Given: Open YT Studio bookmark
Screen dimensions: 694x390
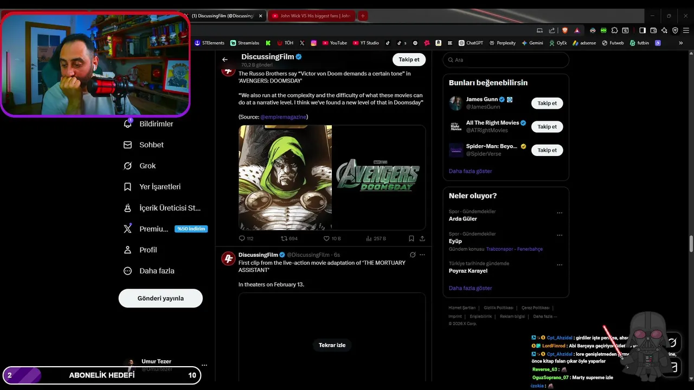Looking at the screenshot, I should tap(366, 43).
